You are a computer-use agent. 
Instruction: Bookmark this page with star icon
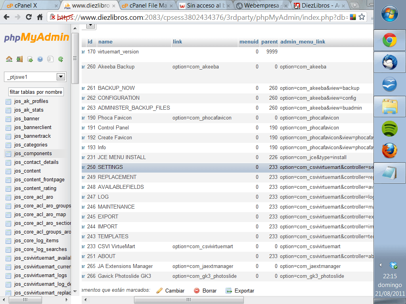click(362, 17)
